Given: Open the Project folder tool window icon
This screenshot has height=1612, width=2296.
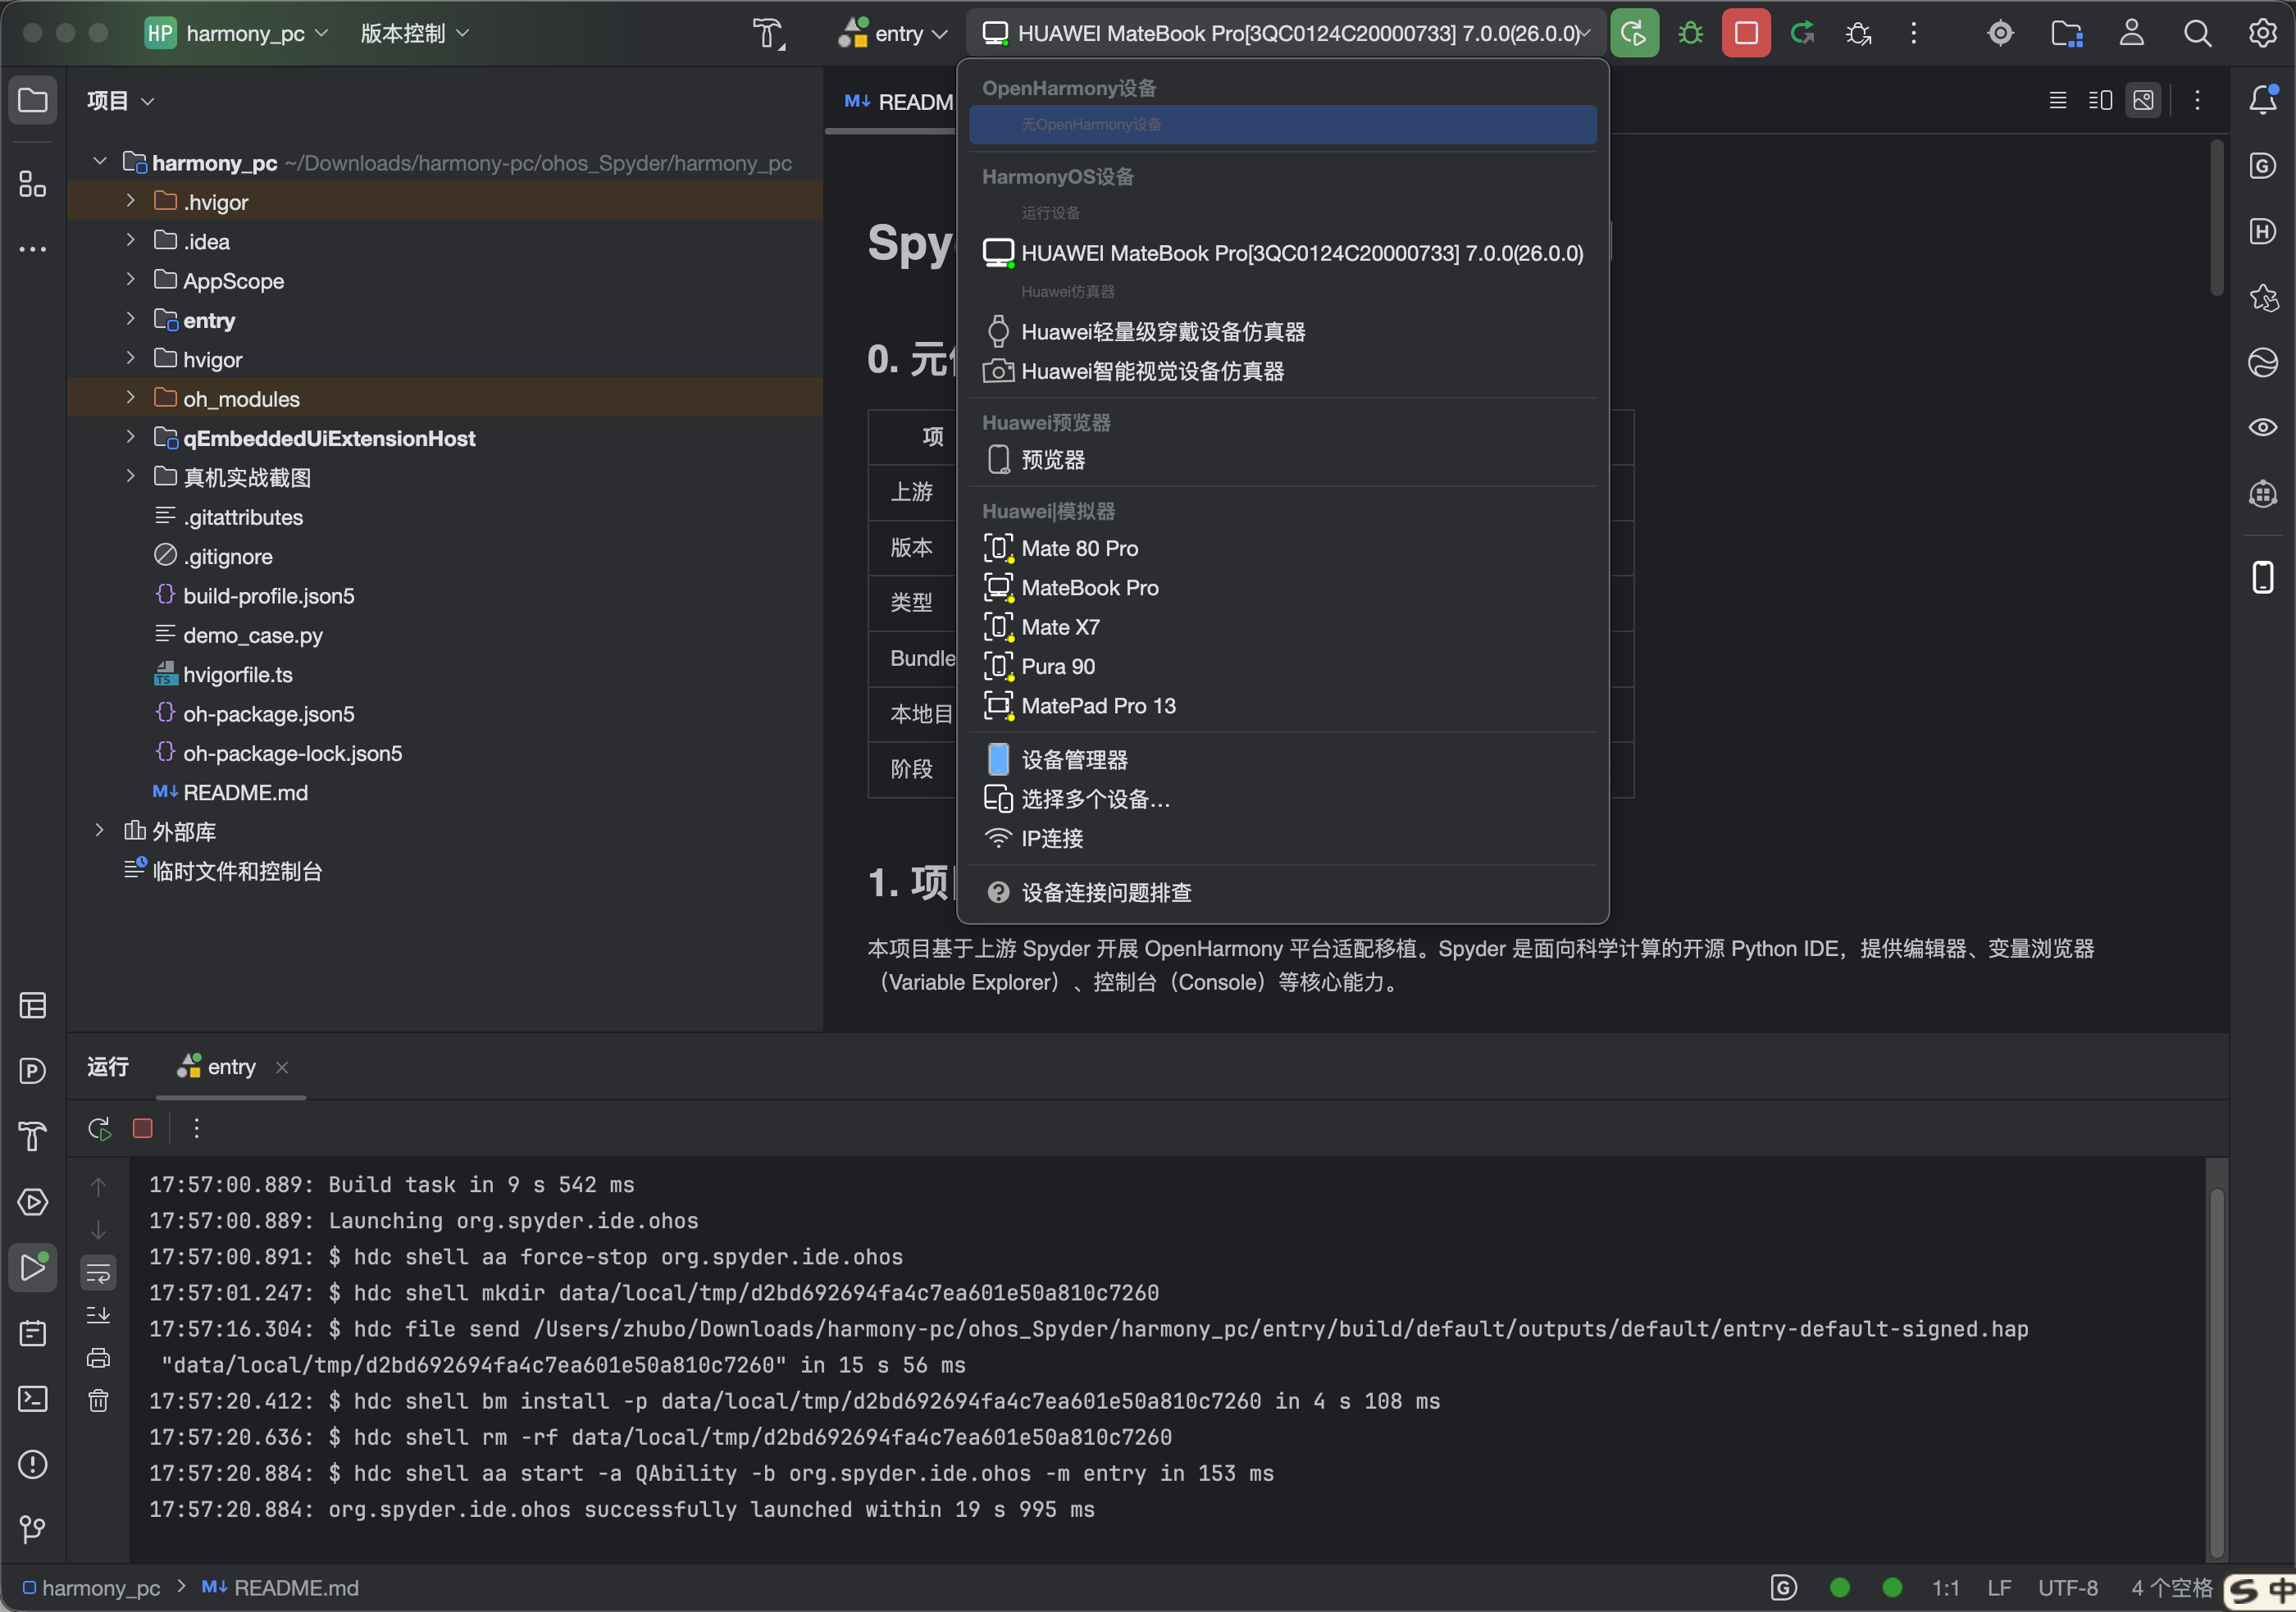Looking at the screenshot, I should pos(33,100).
